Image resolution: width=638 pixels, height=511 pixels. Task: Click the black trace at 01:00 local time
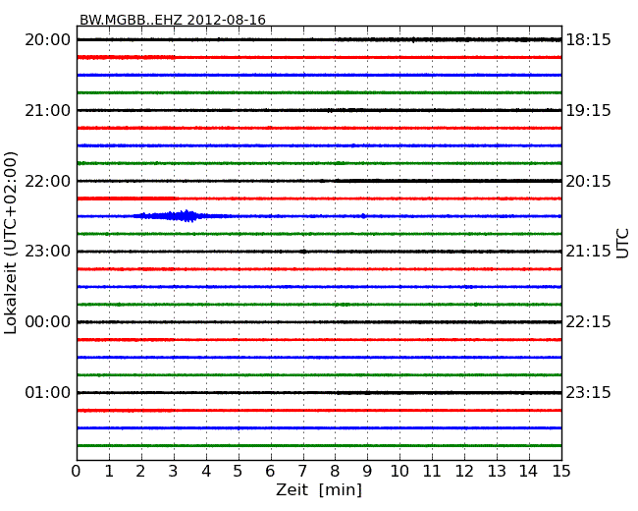click(x=319, y=393)
